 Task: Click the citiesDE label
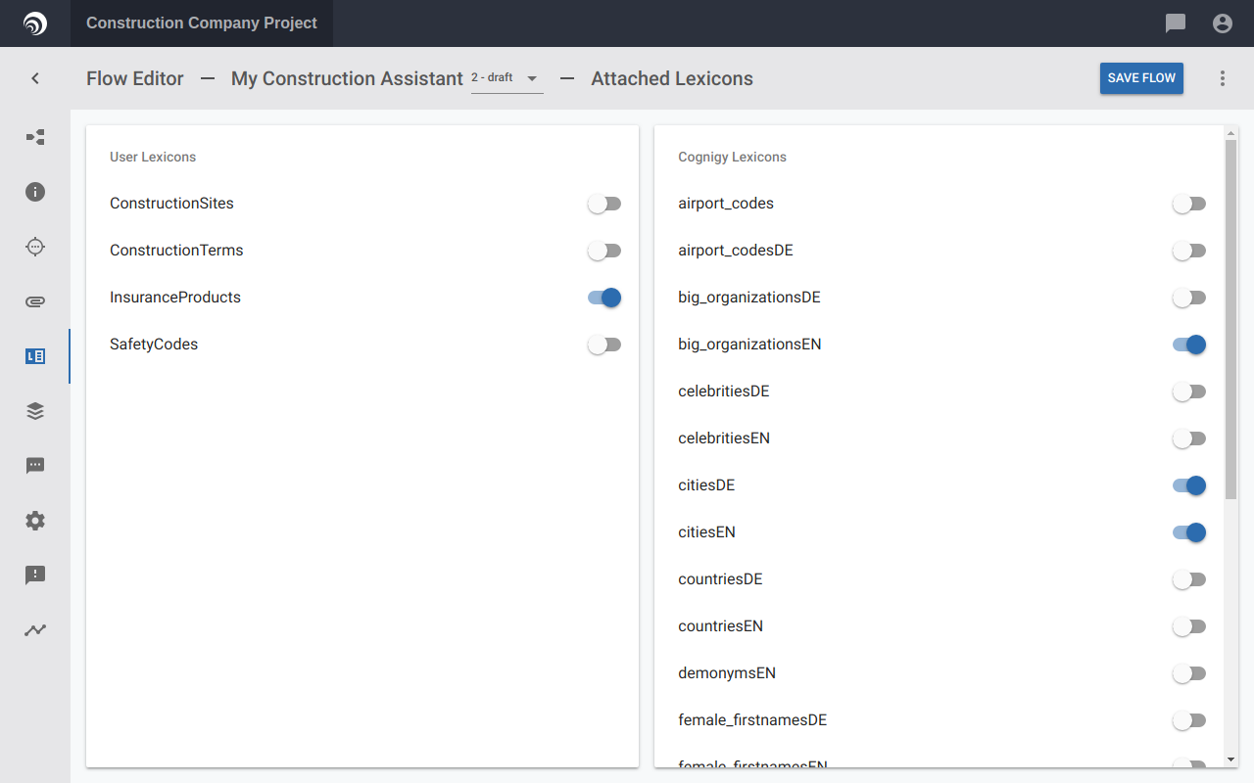pyautogui.click(x=706, y=485)
